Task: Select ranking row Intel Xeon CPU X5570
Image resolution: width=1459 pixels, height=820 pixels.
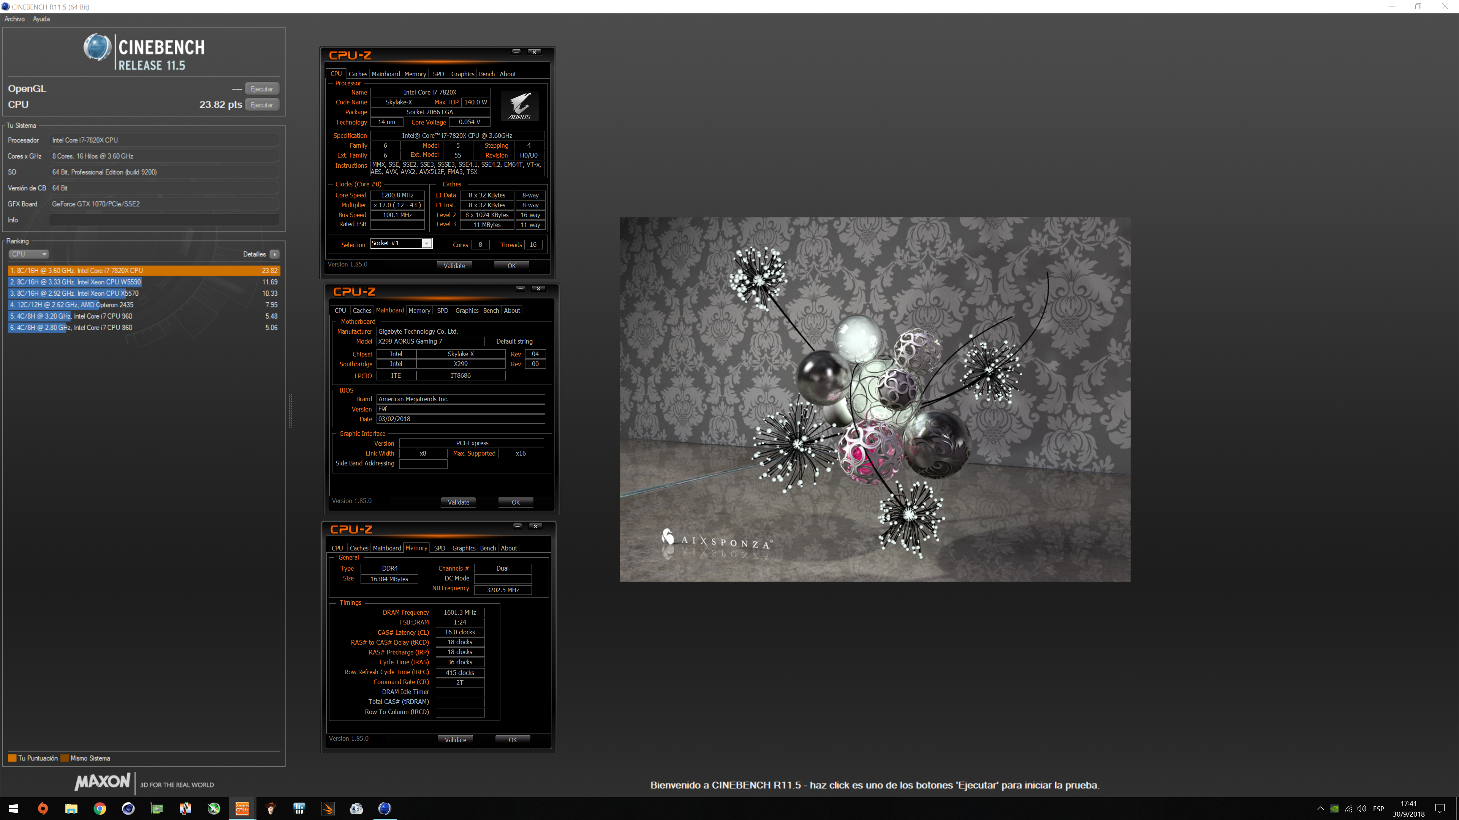Action: 144,293
